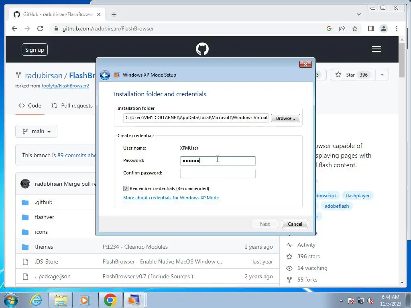Open the .DS_Store file
This screenshot has height=308, width=411.
[x=47, y=261]
